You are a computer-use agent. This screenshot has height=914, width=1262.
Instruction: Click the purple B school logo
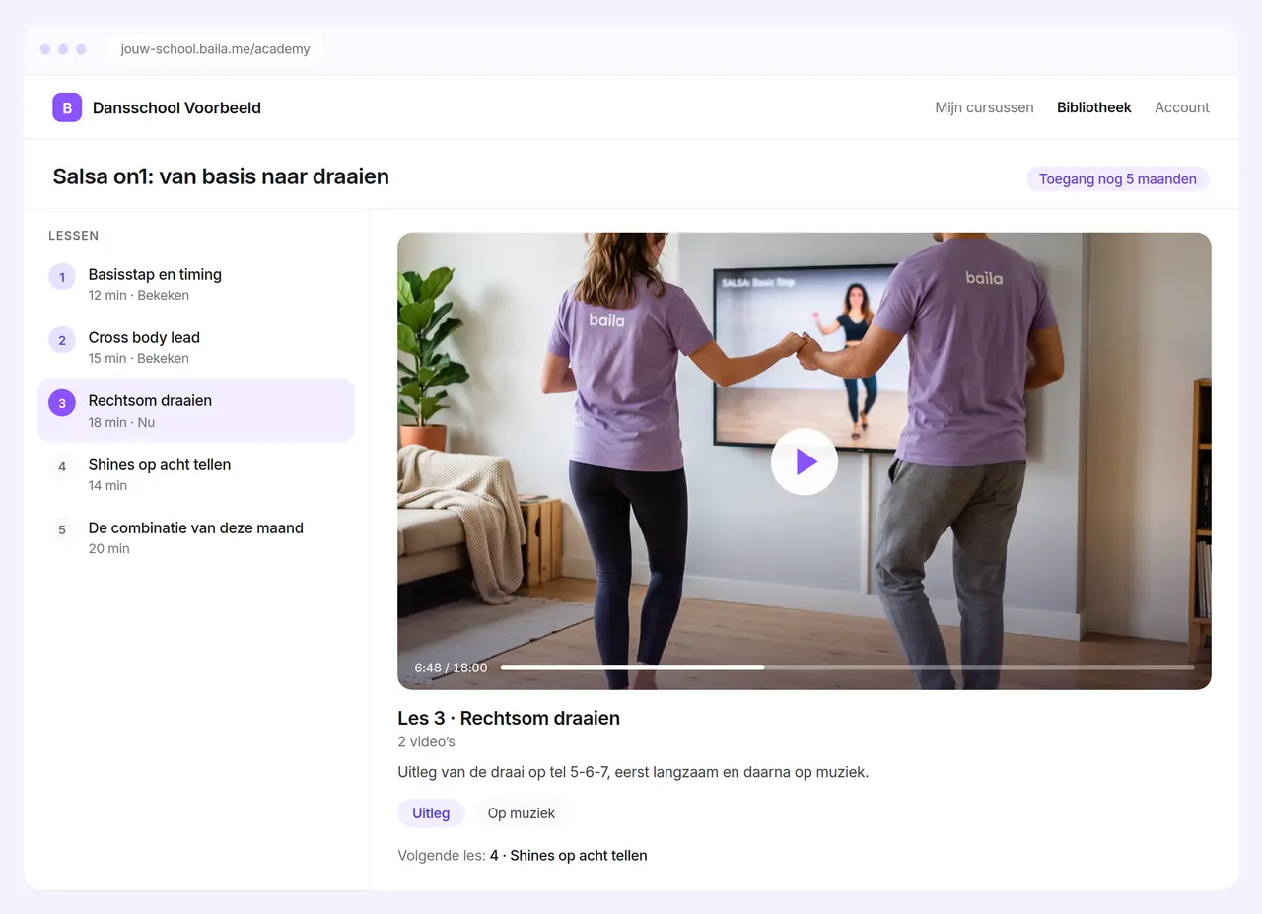click(x=67, y=107)
